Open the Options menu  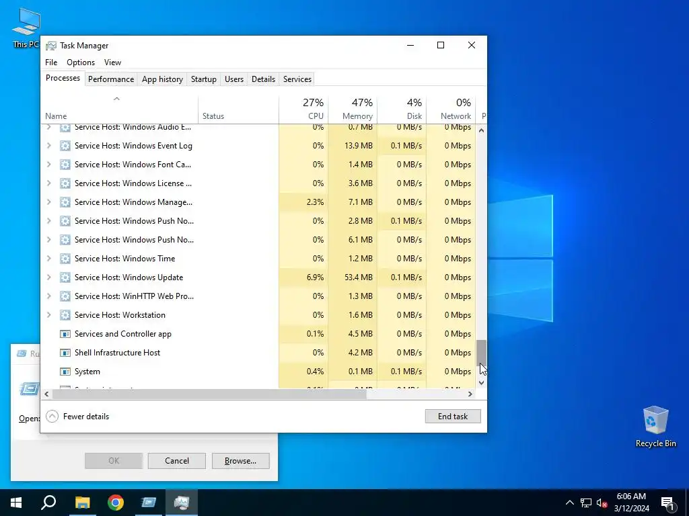coord(81,62)
